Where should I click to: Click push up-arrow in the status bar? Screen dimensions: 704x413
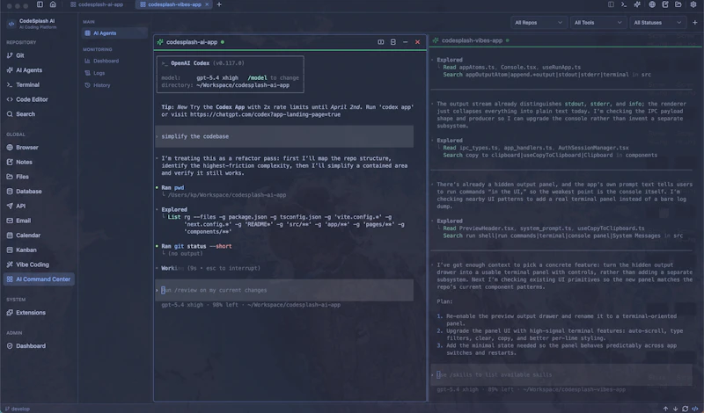[665, 409]
